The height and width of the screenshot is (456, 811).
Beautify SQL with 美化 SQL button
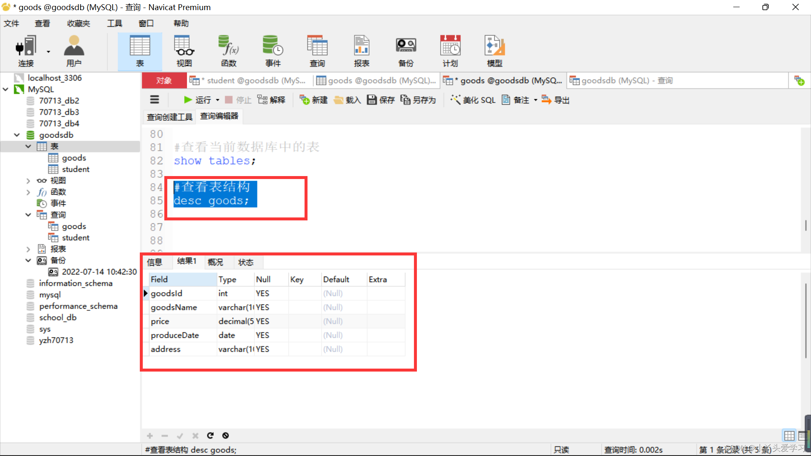(473, 100)
